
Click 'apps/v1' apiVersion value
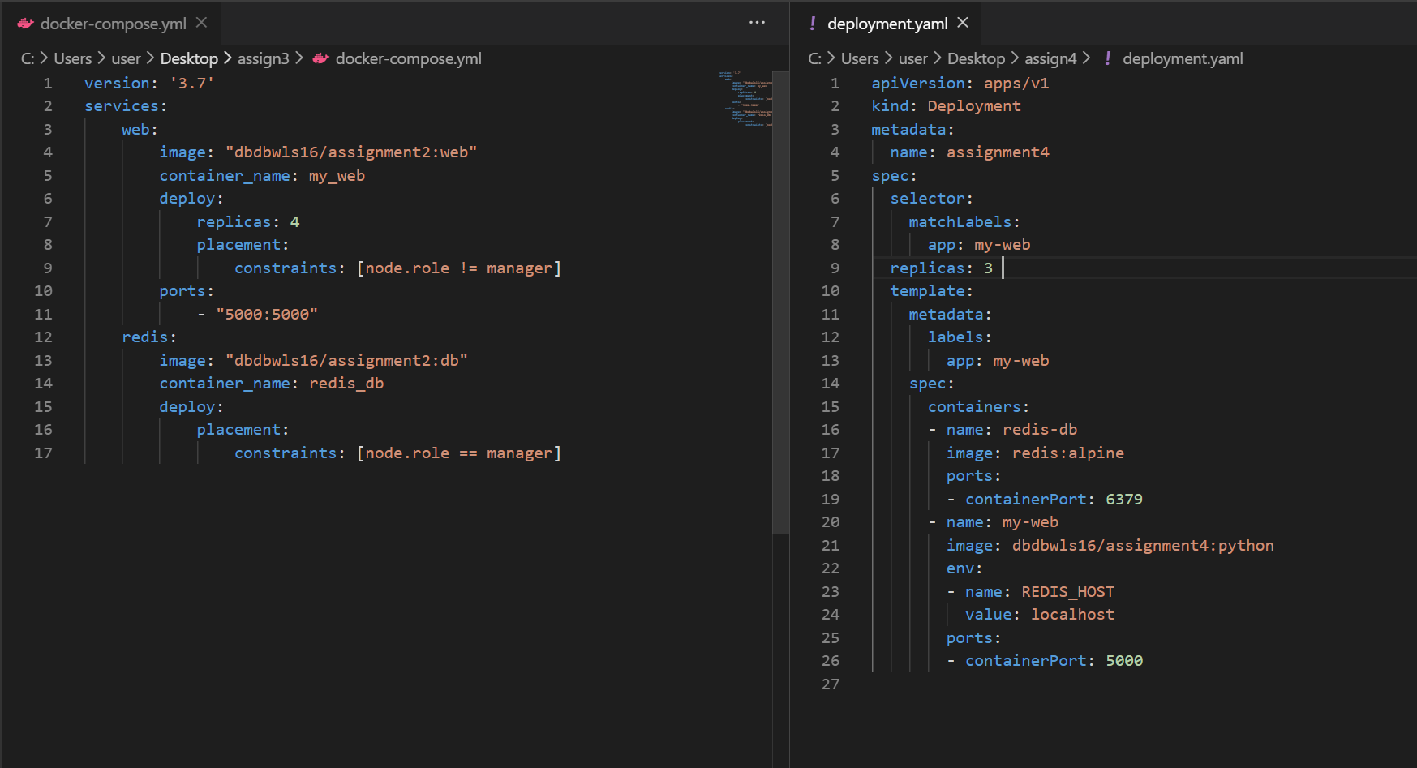(1016, 83)
